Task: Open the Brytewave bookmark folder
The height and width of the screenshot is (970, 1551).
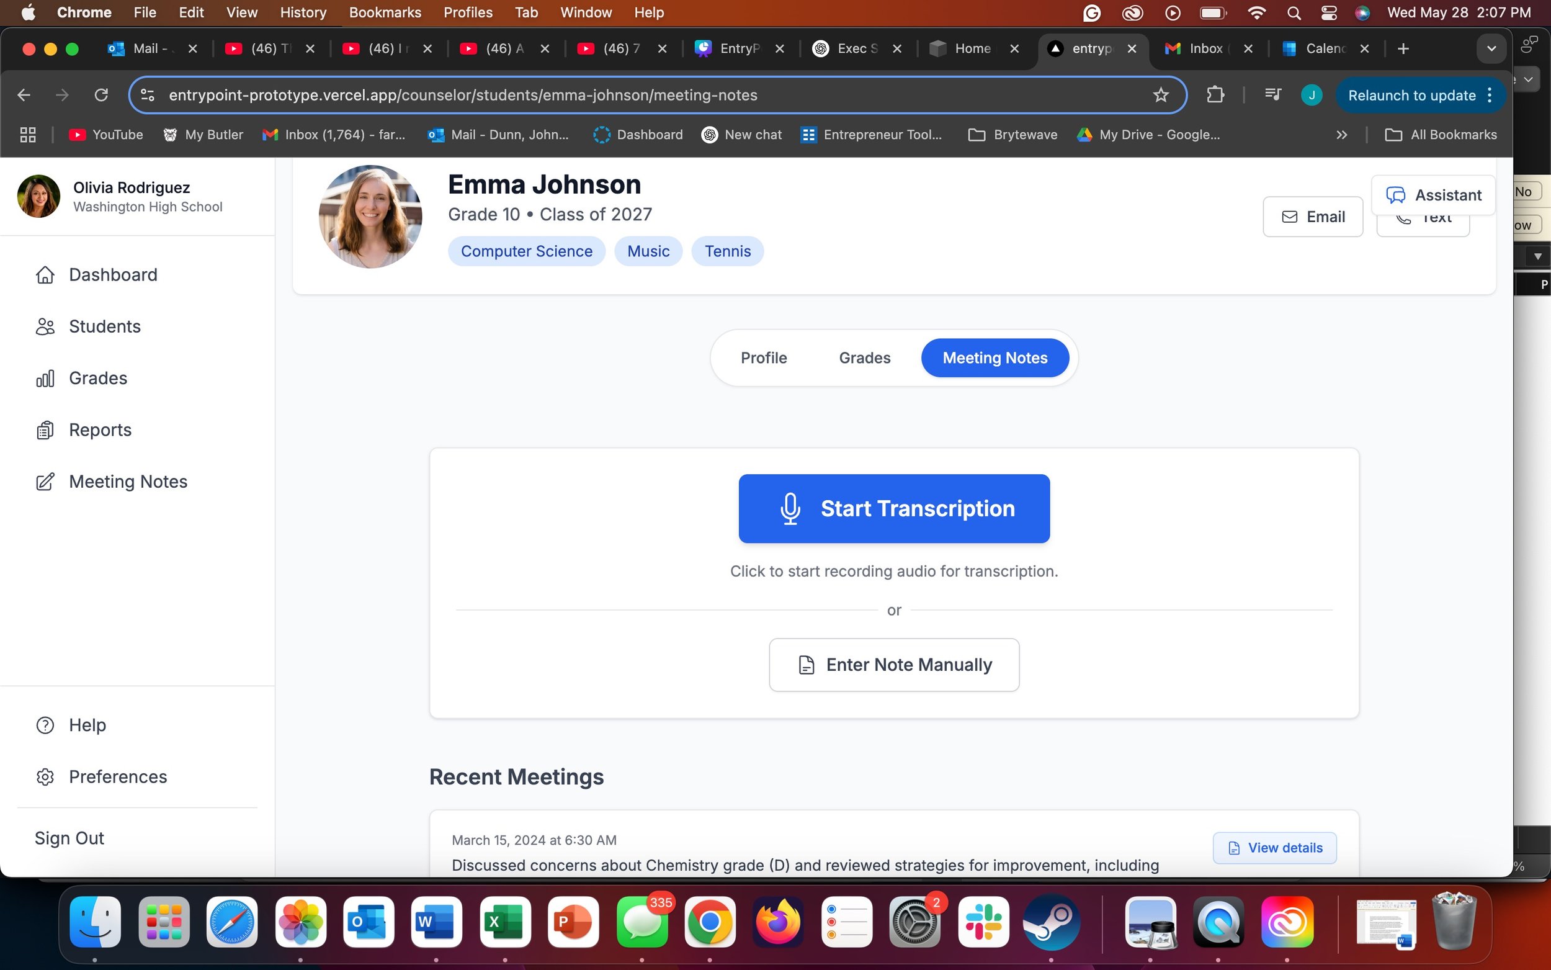Action: [1012, 135]
